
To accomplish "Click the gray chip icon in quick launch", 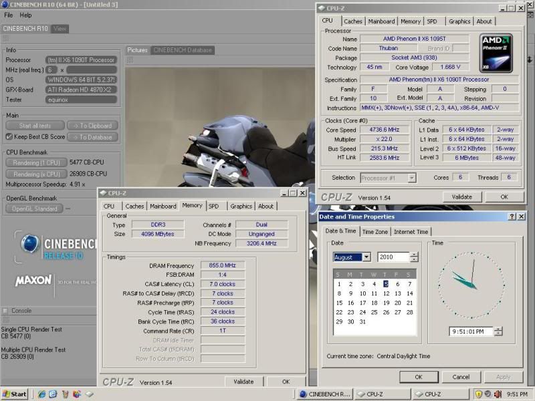I will 90,394.
